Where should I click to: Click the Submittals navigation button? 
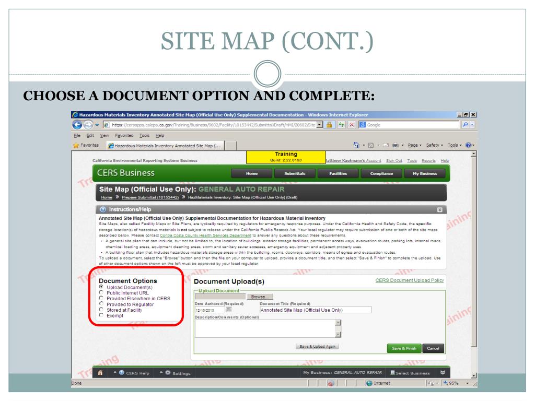click(x=295, y=173)
